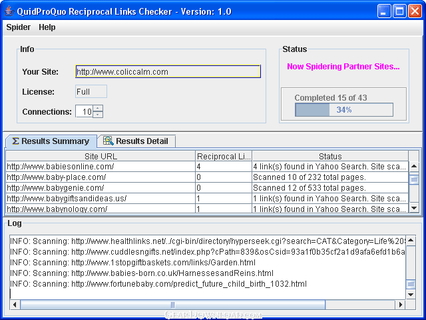Click the Java icon in title bar
This screenshot has height=320, width=426.
point(9,11)
